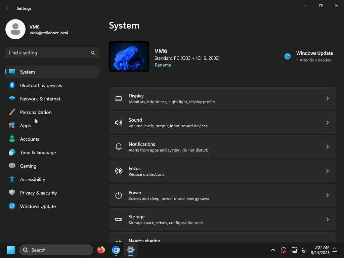Open the Notifications row title
Viewport: 344px width, 258px height.
[x=142, y=144]
